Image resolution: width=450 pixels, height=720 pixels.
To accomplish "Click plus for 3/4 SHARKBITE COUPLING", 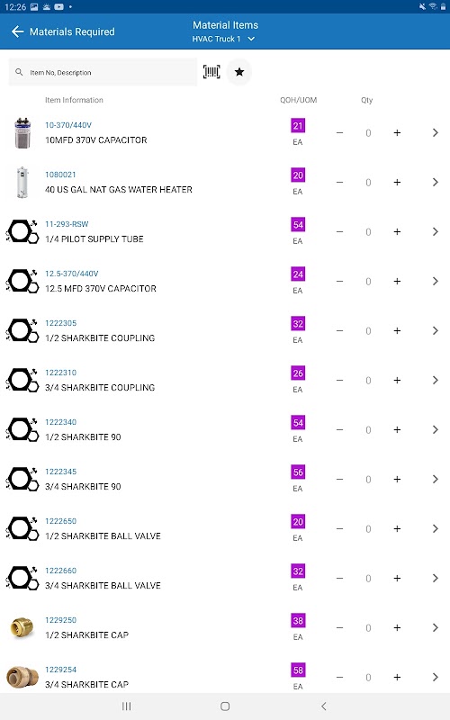I will point(397,380).
